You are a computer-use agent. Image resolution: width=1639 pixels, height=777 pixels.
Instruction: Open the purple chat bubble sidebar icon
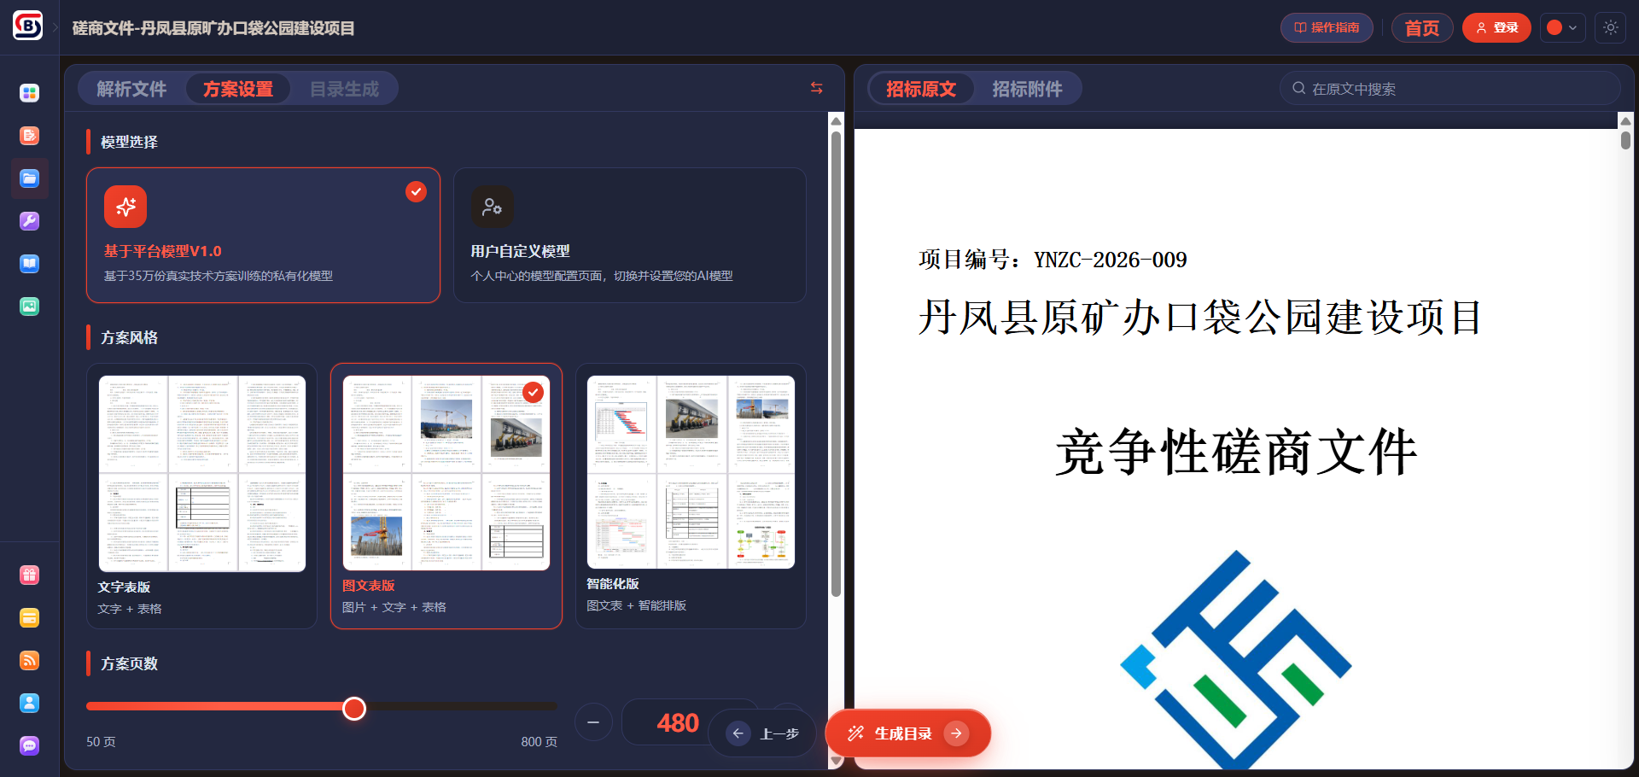pos(30,746)
